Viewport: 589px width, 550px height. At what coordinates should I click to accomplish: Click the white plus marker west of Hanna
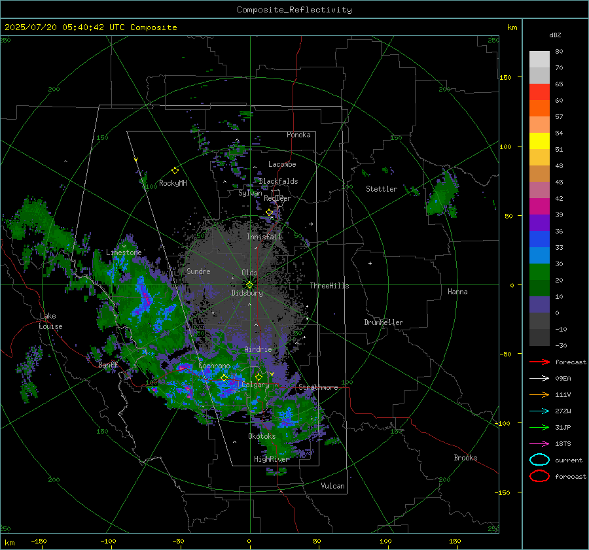pos(370,263)
